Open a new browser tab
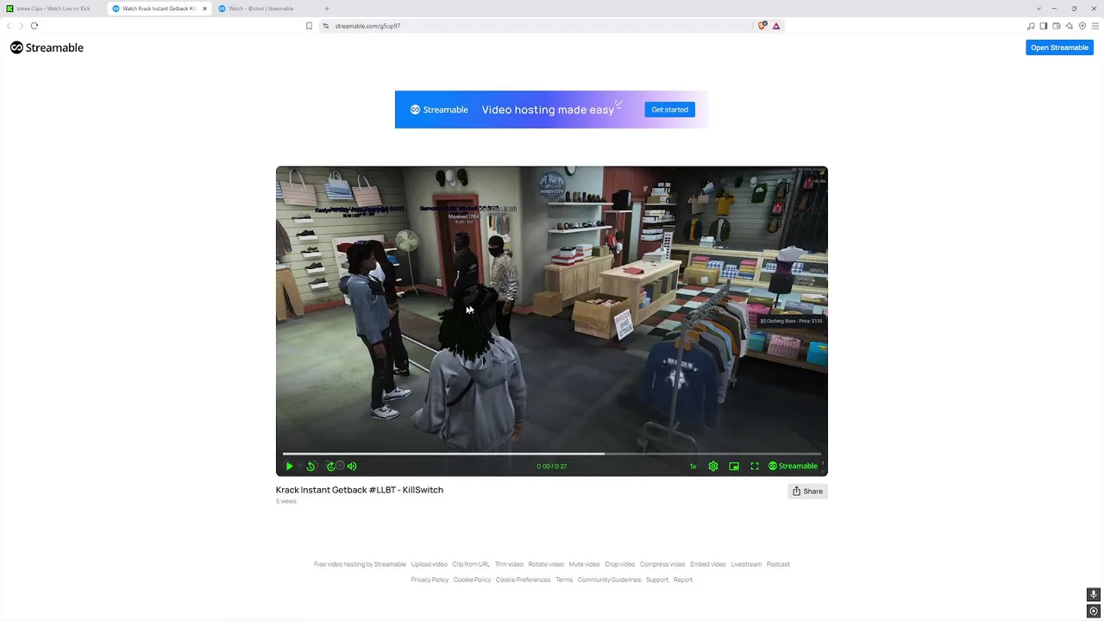 point(326,9)
